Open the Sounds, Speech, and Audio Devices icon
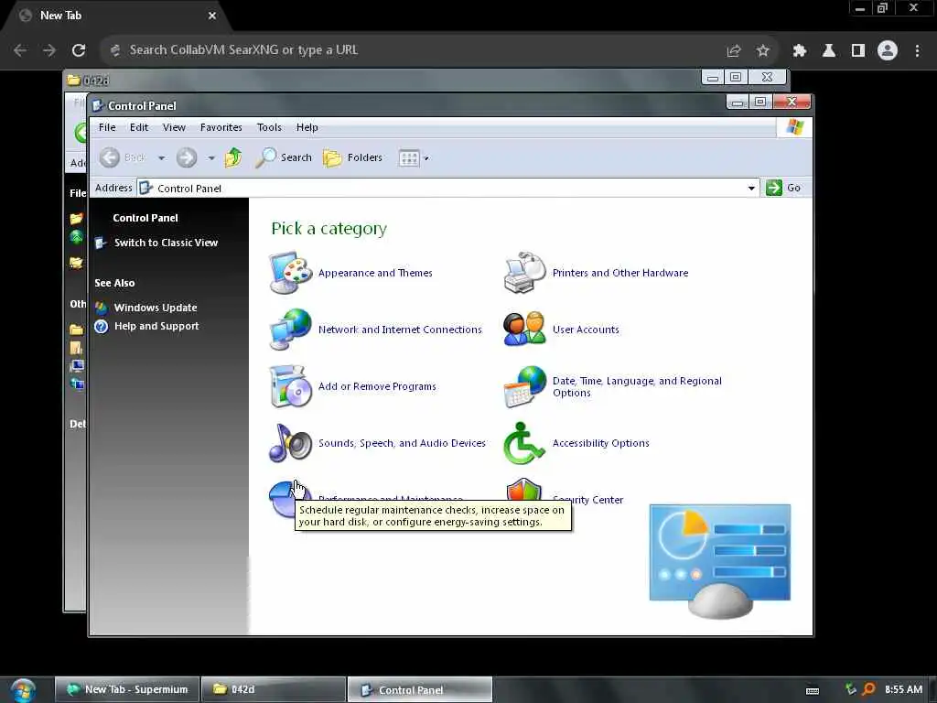Image resolution: width=937 pixels, height=703 pixels. (290, 443)
